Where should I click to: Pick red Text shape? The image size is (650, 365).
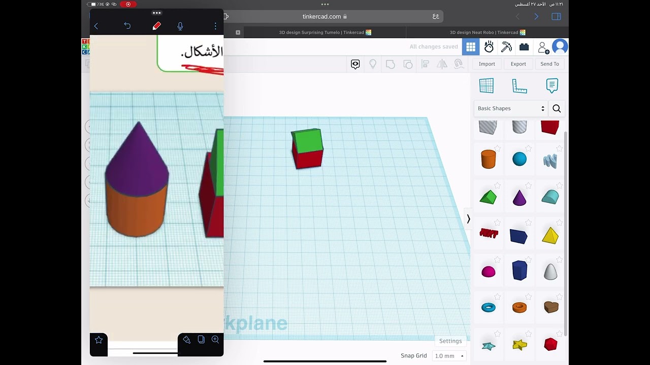pyautogui.click(x=489, y=234)
